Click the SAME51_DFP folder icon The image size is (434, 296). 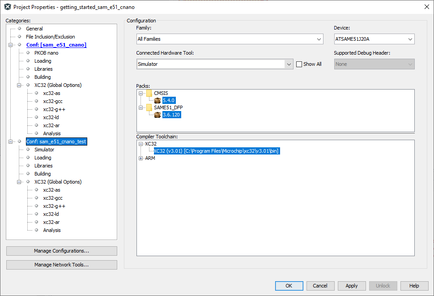pyautogui.click(x=149, y=107)
